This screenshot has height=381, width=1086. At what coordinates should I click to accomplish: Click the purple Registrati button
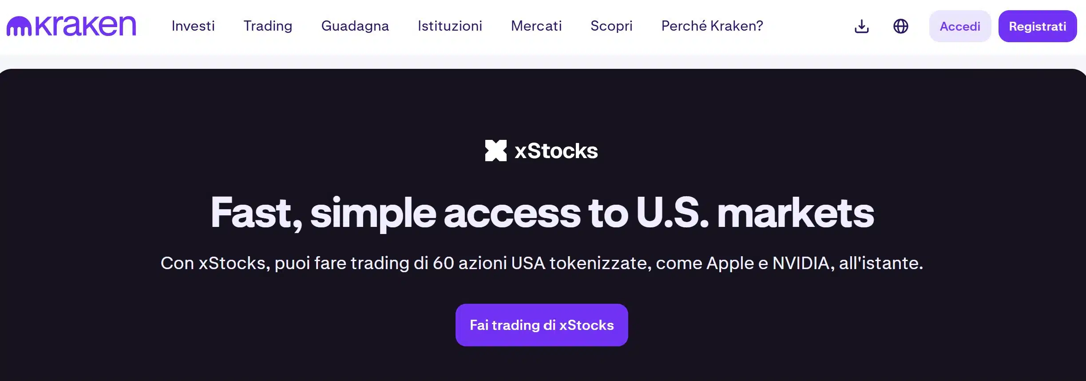tap(1038, 26)
